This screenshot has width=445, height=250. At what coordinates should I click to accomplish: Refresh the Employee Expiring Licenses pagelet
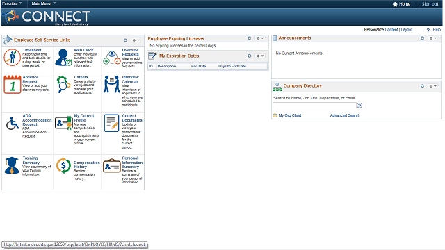249,38
